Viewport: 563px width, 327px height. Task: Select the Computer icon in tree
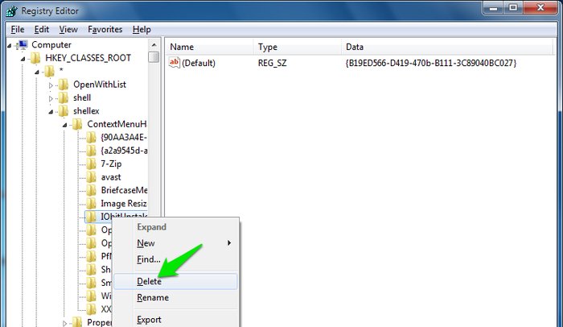tap(23, 44)
